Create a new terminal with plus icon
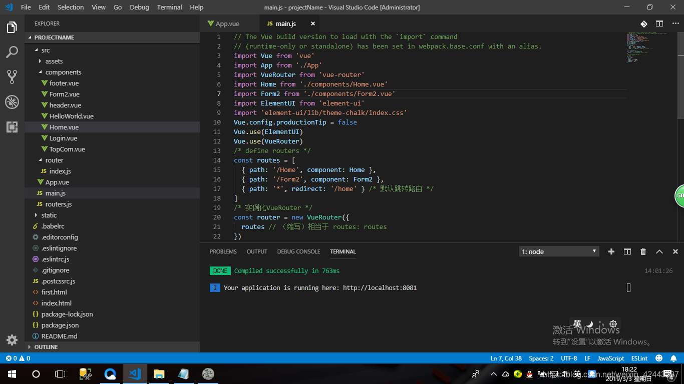Screen dimensions: 684x384 pos(611,251)
